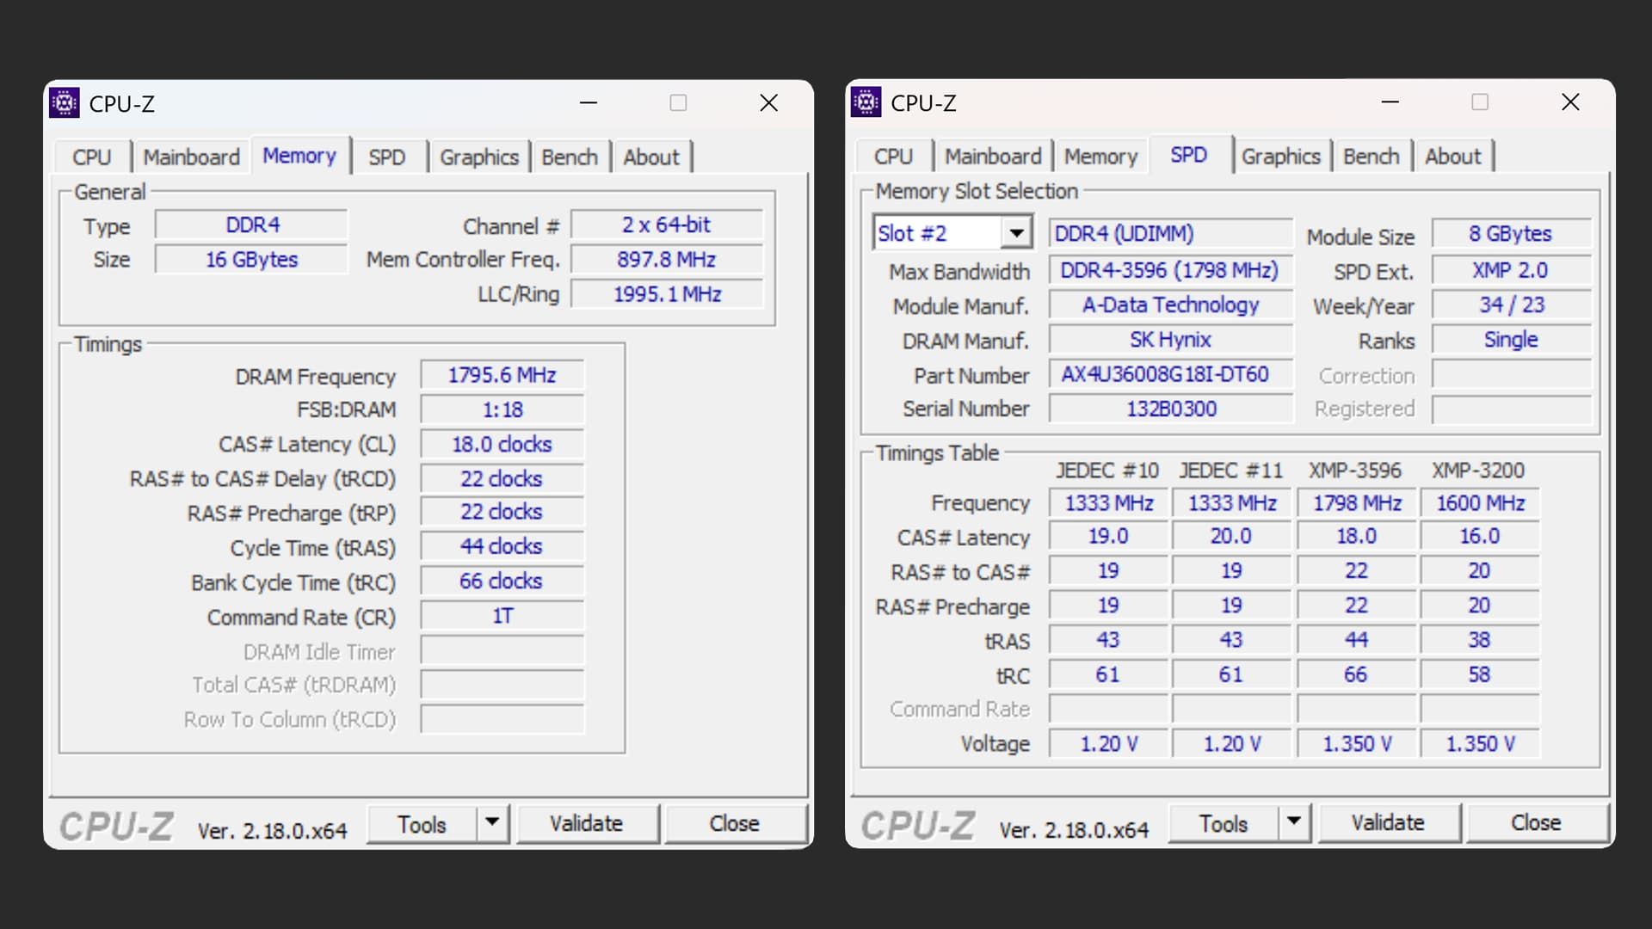Open Mainboard tab in left CPU-Z window

click(191, 157)
